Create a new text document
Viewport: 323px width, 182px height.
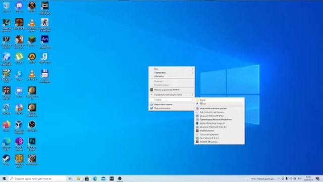coord(220,134)
